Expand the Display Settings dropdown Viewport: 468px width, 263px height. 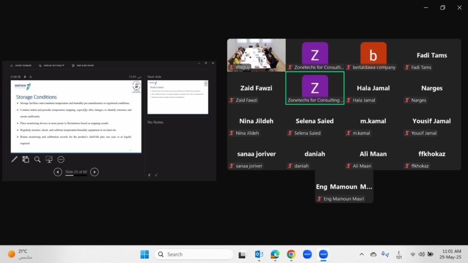(x=54, y=65)
